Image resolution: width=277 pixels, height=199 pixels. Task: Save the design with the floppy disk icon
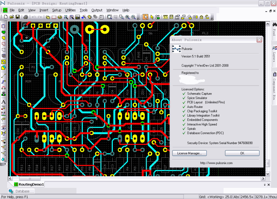(18, 17)
